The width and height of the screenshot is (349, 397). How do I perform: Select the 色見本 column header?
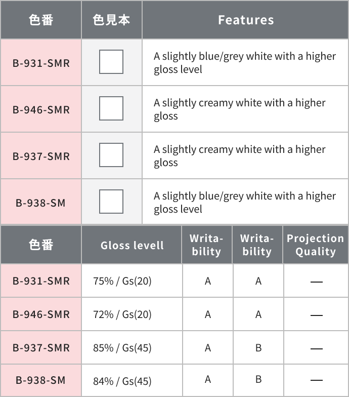point(111,20)
